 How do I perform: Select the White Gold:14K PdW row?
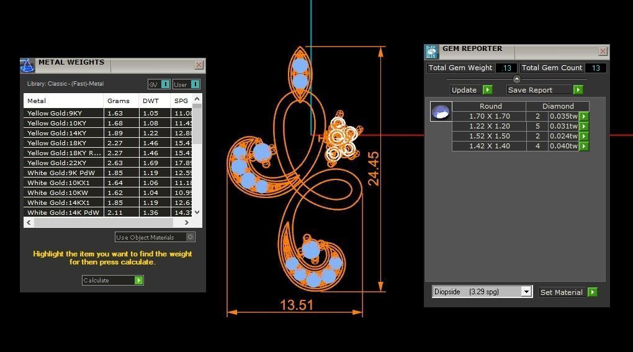[x=108, y=212]
